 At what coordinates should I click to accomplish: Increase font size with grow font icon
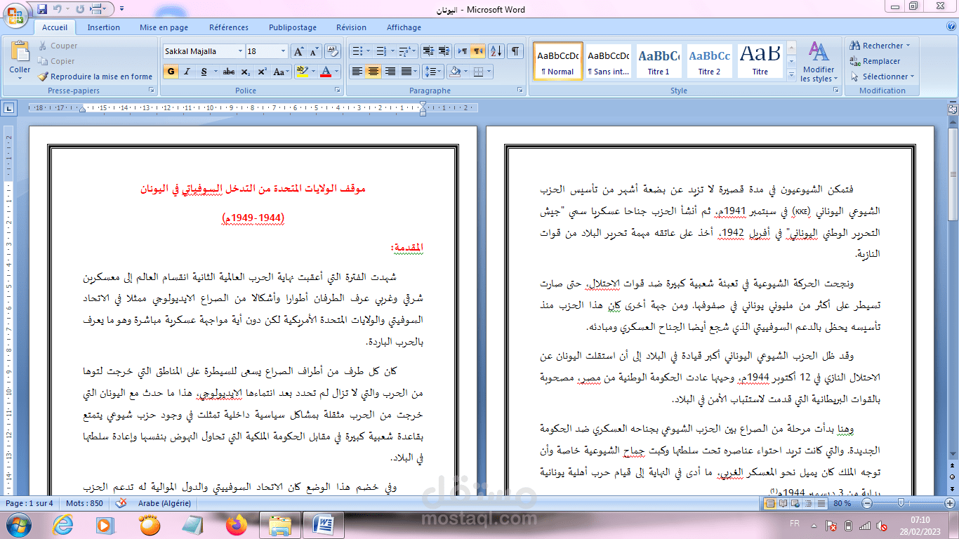coord(298,51)
